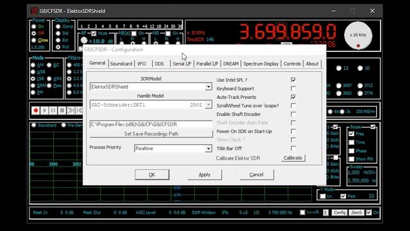Click the Calibrate button
Viewport: 410px width, 231px height.
(x=293, y=158)
